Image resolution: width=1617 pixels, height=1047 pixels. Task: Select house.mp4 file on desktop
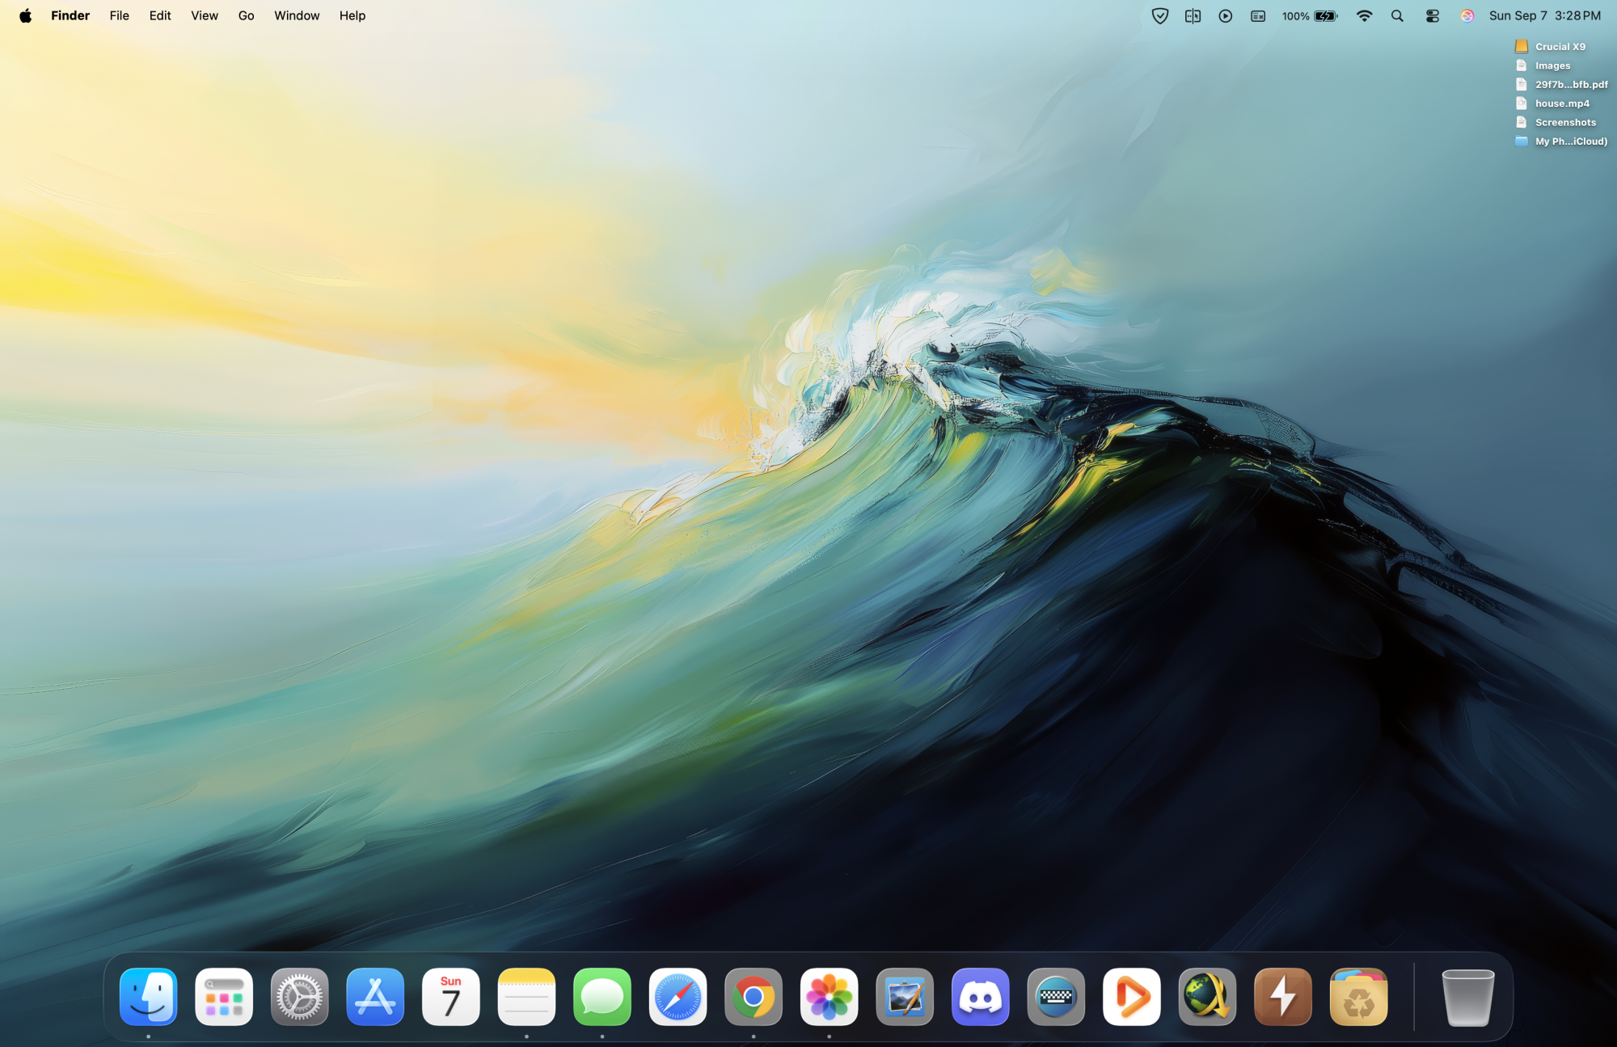(x=1561, y=103)
